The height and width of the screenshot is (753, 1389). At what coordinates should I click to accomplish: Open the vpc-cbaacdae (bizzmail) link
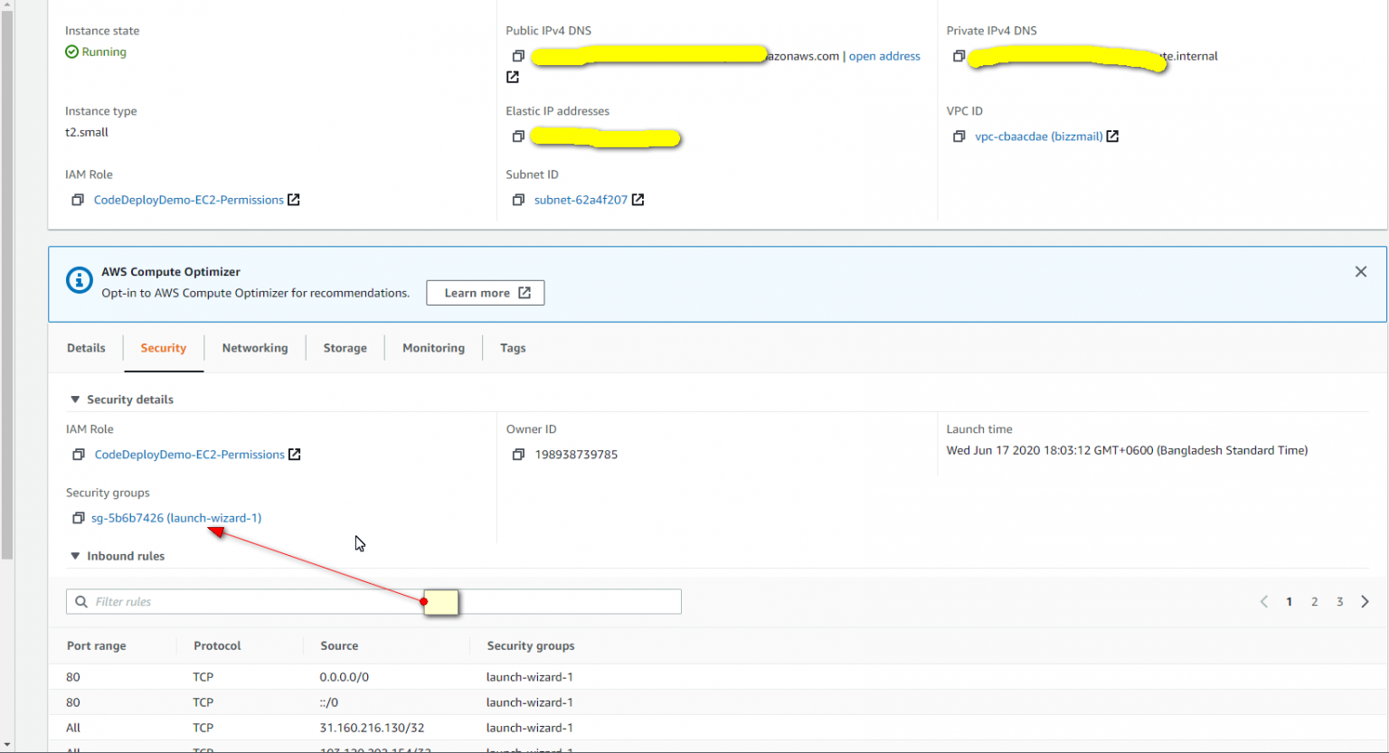pyautogui.click(x=1037, y=136)
